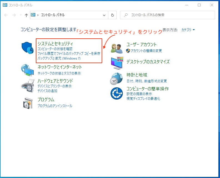Click the User Accounts people icon

pos(117,48)
